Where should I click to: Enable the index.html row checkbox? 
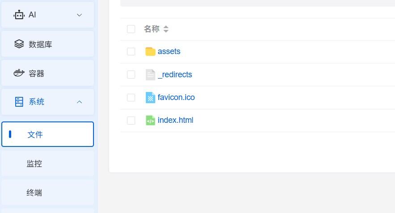[x=131, y=120]
